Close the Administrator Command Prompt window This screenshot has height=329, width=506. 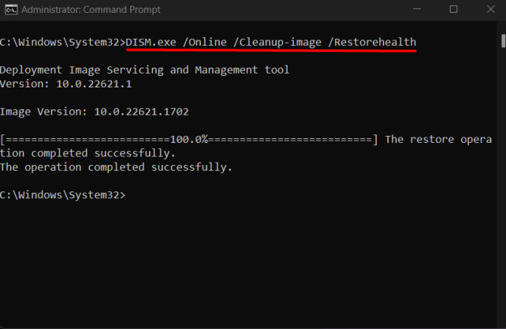coord(488,9)
